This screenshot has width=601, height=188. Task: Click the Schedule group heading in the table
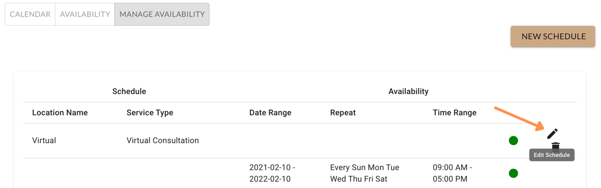(x=129, y=92)
